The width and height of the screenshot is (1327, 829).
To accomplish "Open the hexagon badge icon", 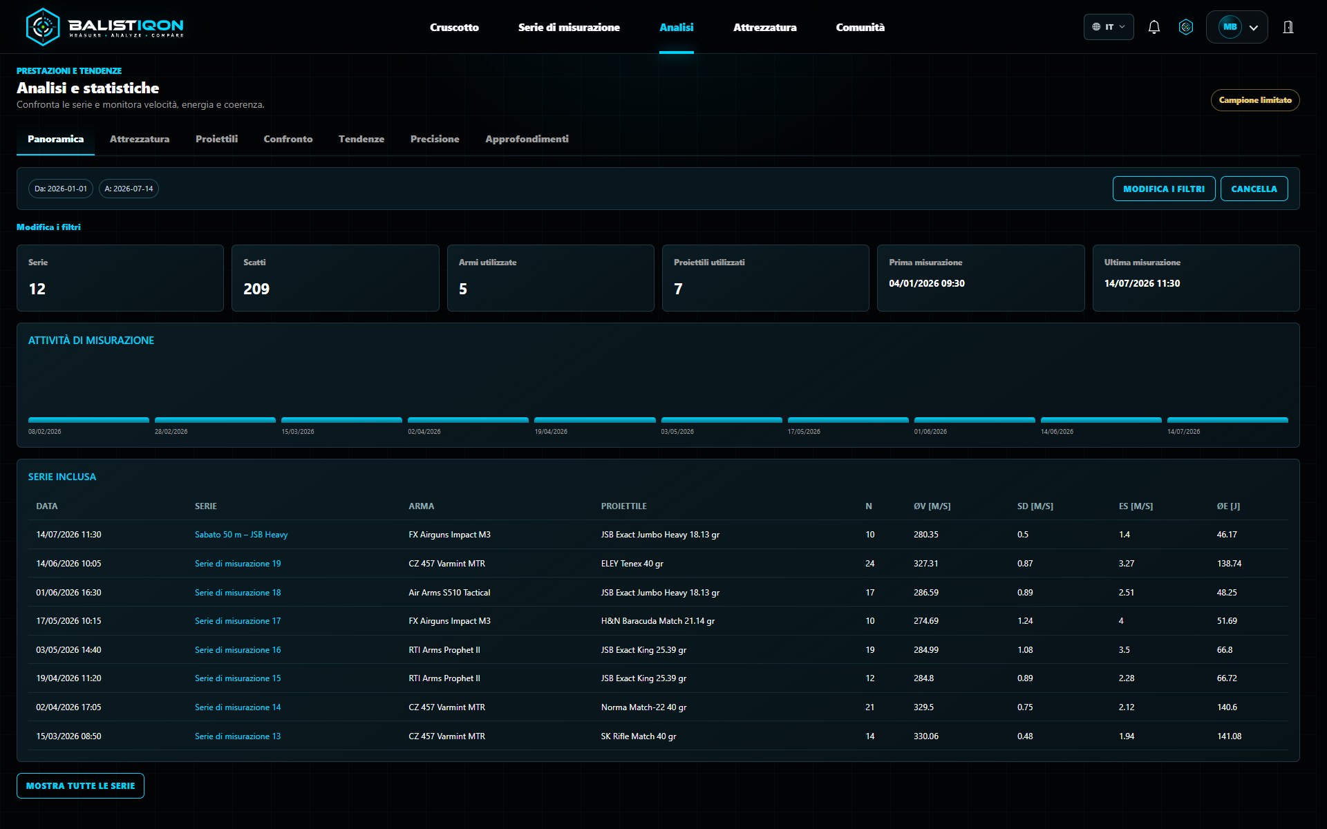I will click(x=1186, y=27).
